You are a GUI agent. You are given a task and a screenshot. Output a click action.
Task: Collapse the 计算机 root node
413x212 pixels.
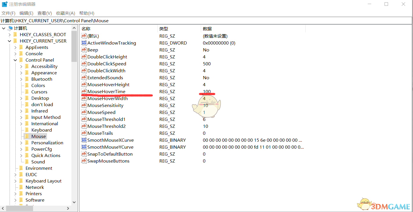pos(4,28)
